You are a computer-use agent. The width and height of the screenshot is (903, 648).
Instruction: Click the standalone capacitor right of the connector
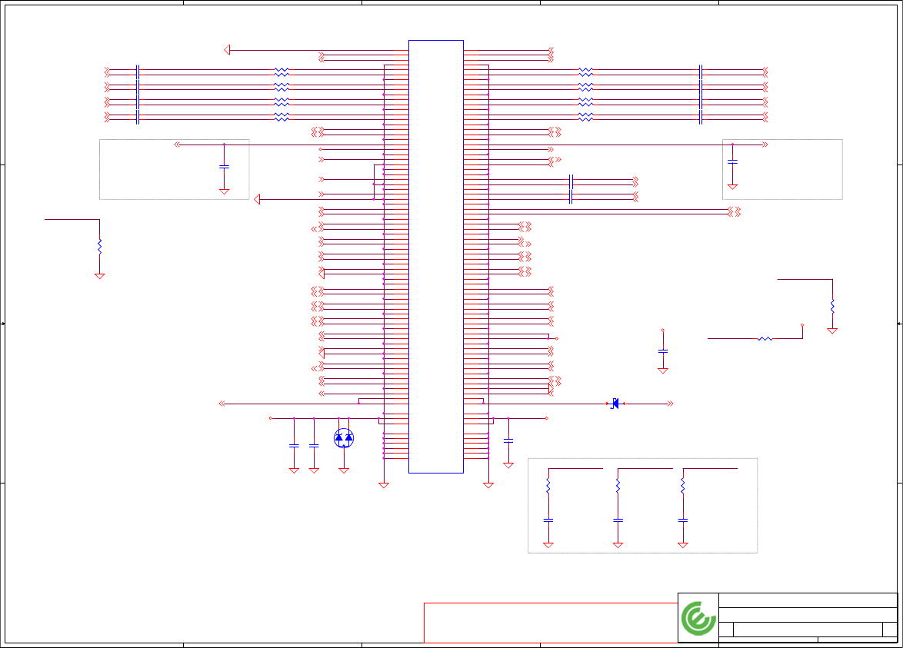pyautogui.click(x=663, y=351)
